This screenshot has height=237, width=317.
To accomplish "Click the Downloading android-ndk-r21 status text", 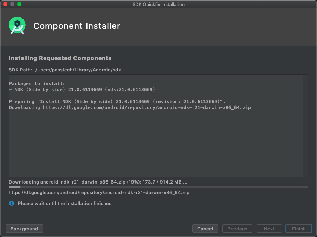I will 98,182.
